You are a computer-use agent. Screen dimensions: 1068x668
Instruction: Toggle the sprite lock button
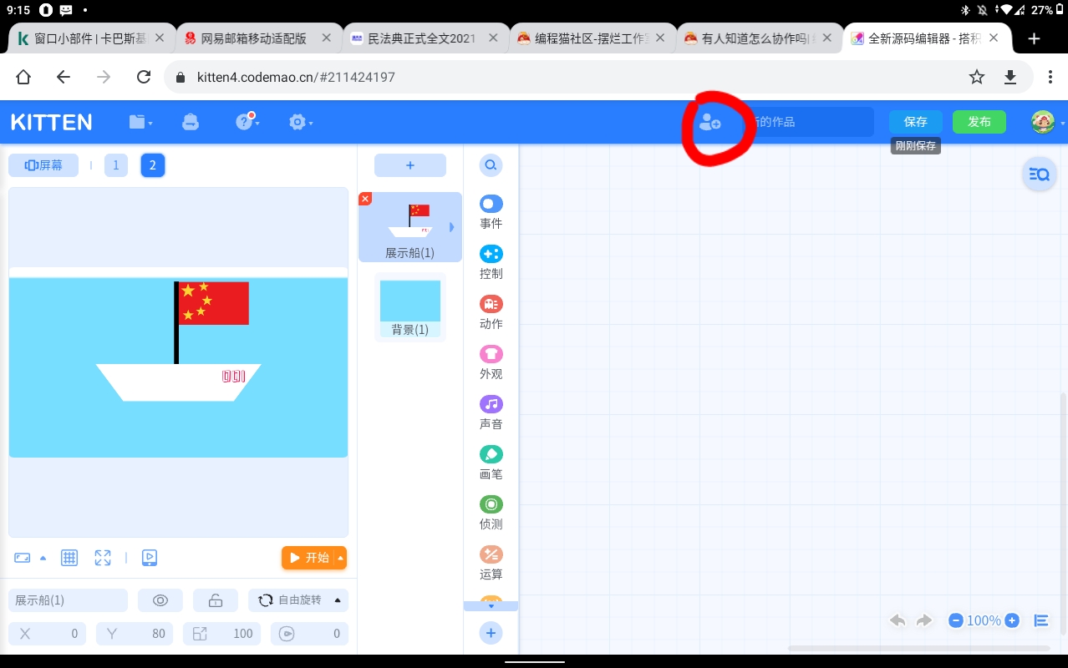[x=216, y=600]
